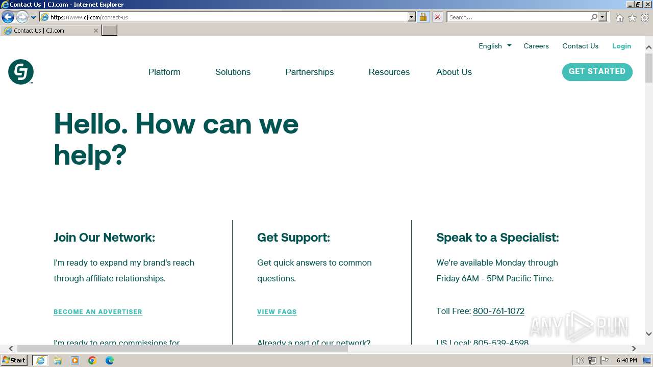Image resolution: width=653 pixels, height=367 pixels.
Task: Click the search magnifier icon
Action: [594, 17]
